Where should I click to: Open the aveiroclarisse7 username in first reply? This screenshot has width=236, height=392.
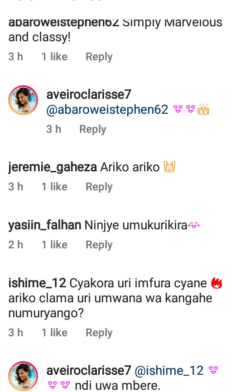click(x=89, y=94)
